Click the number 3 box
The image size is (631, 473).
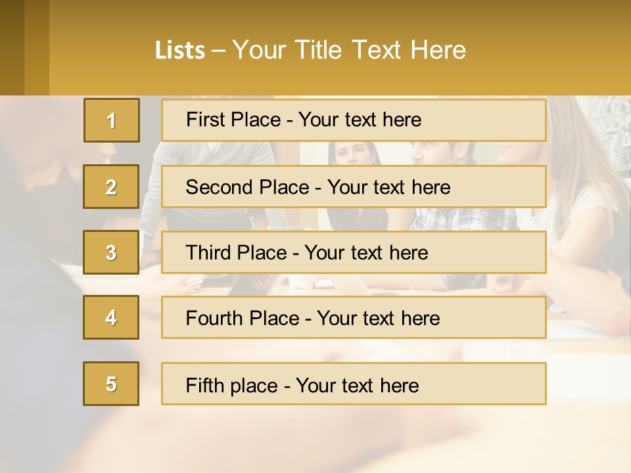tap(111, 252)
